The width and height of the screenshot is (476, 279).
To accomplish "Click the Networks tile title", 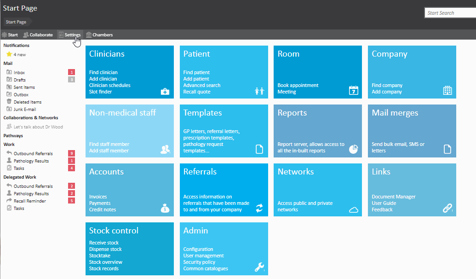I will click(296, 172).
